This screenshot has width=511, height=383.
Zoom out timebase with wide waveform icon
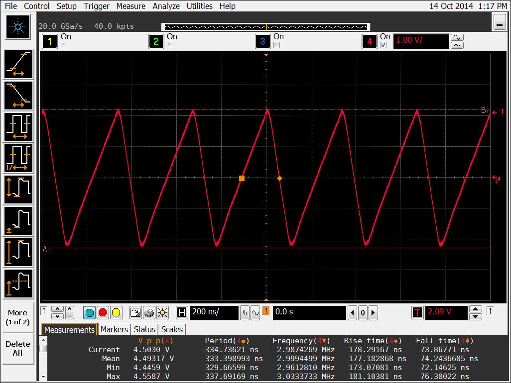coord(255,313)
